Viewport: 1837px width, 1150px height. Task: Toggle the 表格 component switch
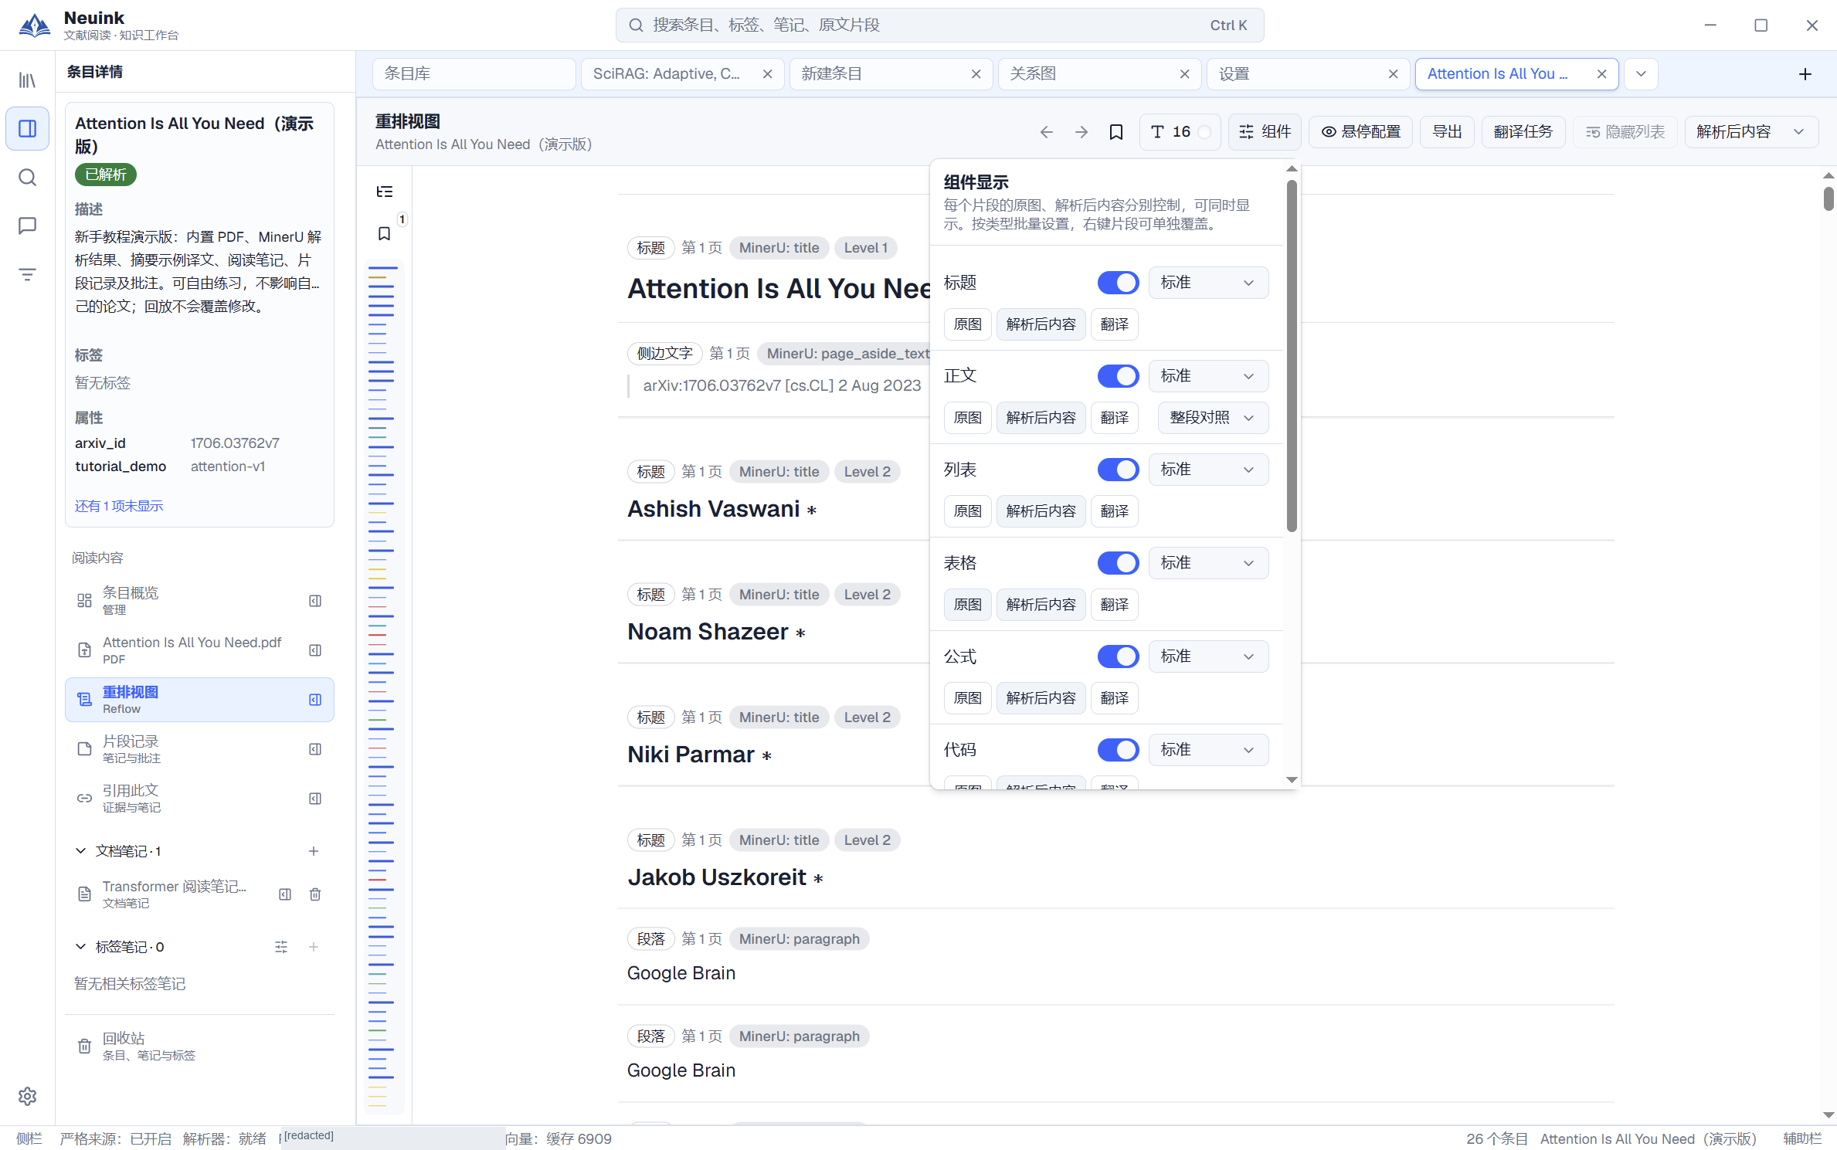click(1118, 563)
